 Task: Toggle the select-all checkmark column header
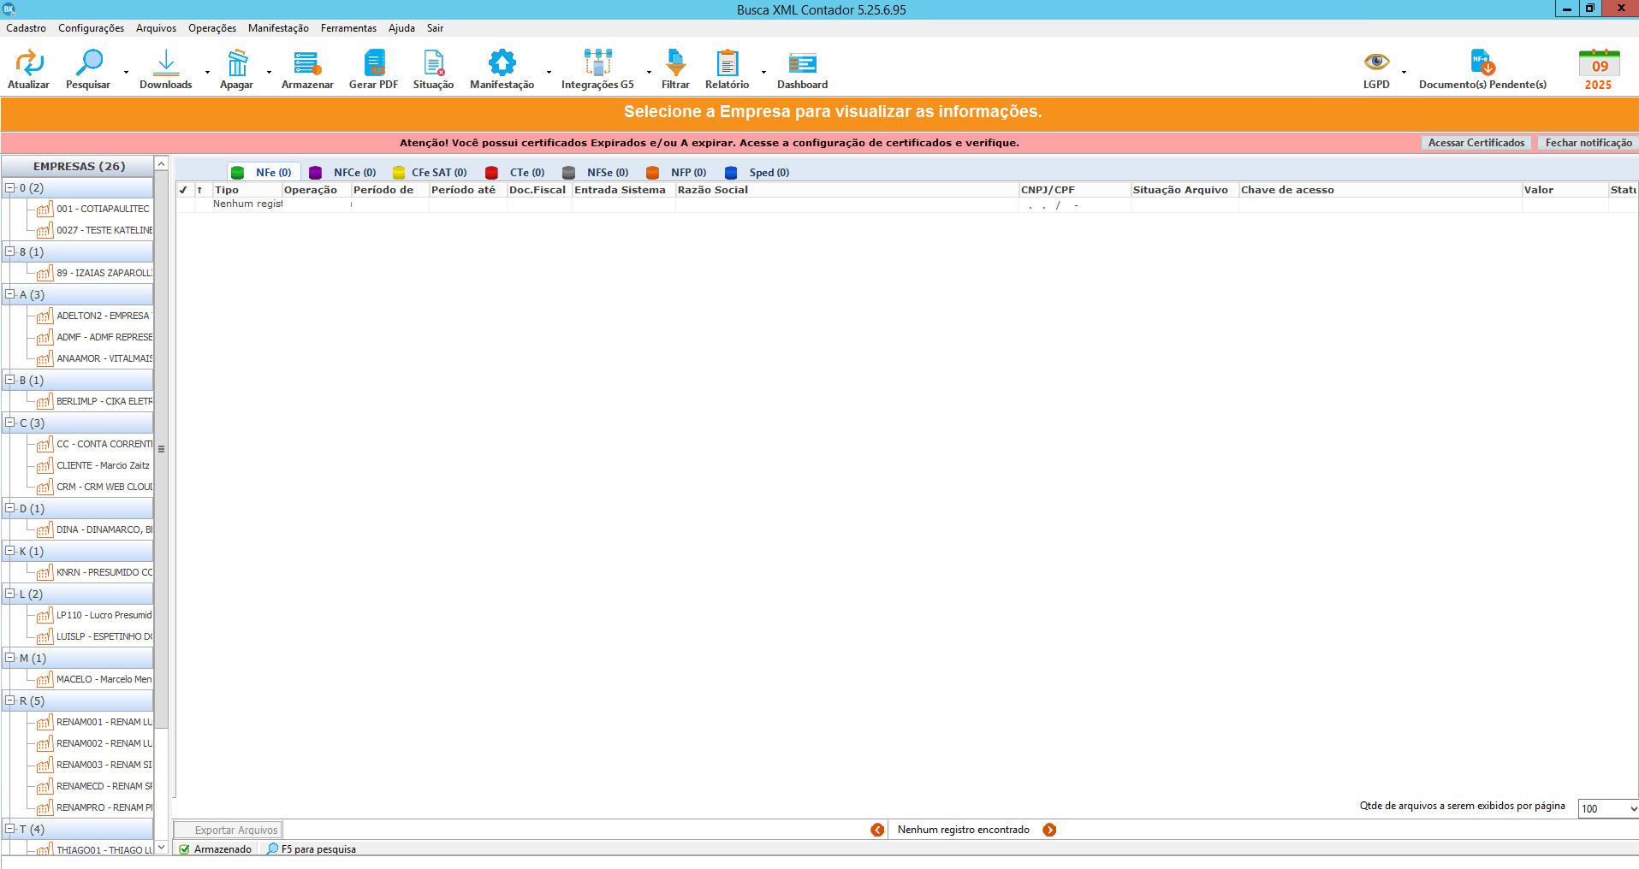pos(183,190)
